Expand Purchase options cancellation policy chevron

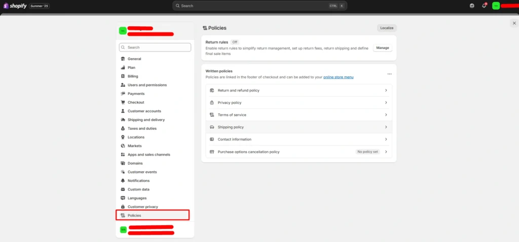(x=386, y=152)
